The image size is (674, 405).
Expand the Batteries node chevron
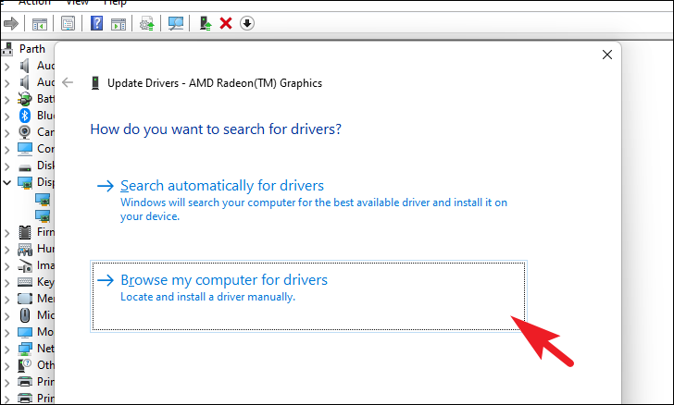click(6, 99)
